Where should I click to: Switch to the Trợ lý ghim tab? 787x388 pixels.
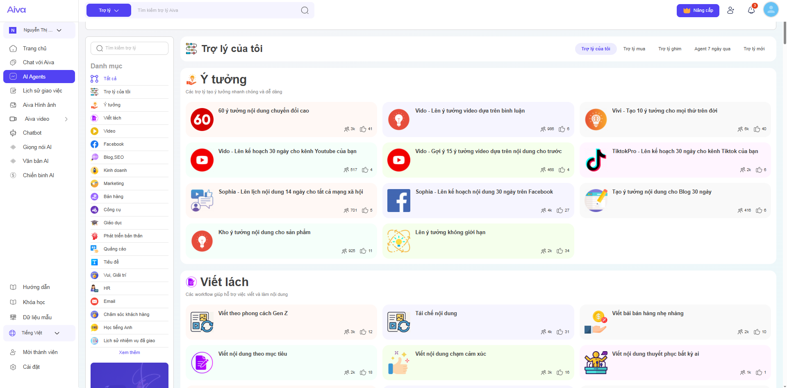(x=670, y=49)
